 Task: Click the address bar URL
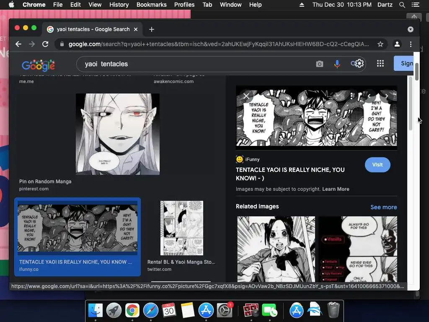(218, 44)
